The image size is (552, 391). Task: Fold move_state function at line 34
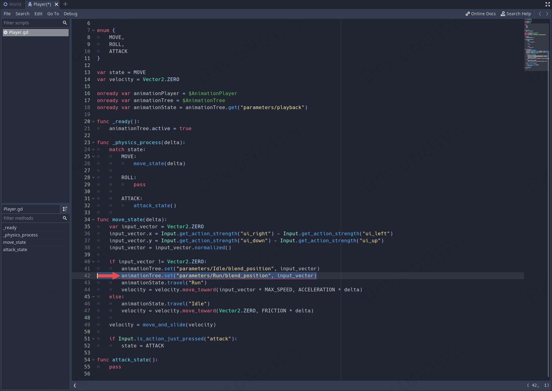(x=93, y=220)
